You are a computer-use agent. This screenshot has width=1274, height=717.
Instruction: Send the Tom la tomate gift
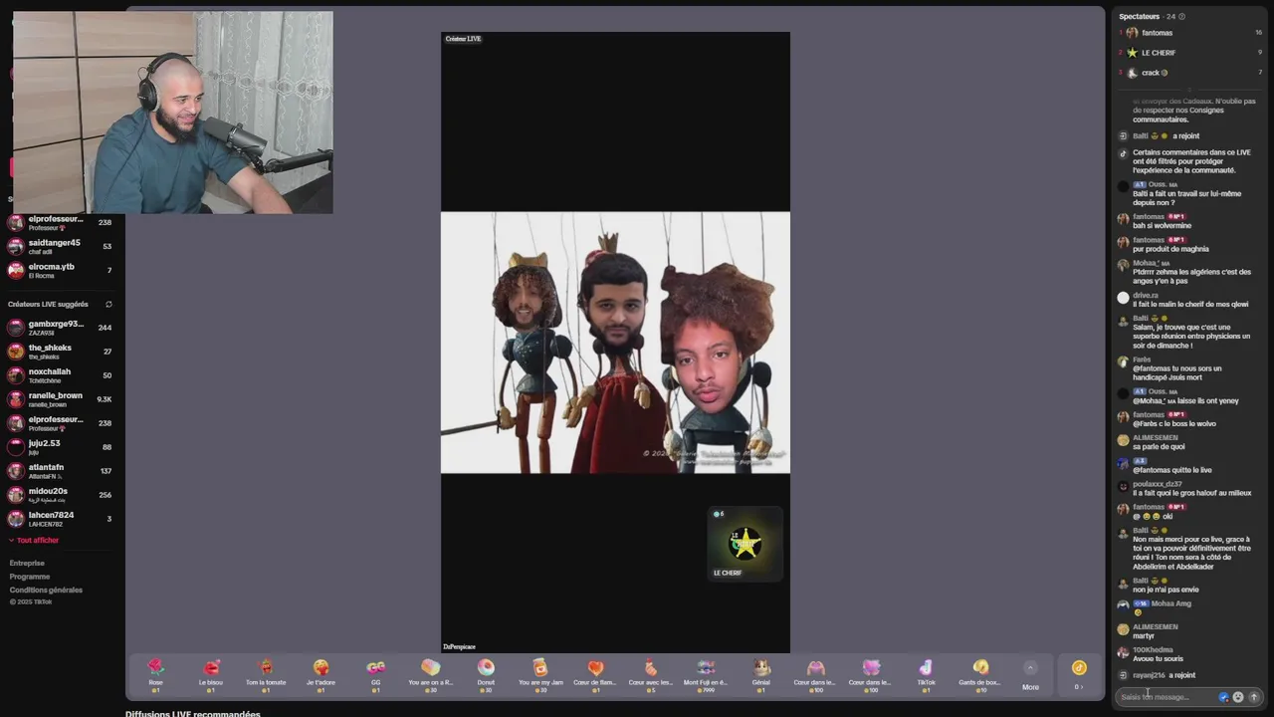266,674
